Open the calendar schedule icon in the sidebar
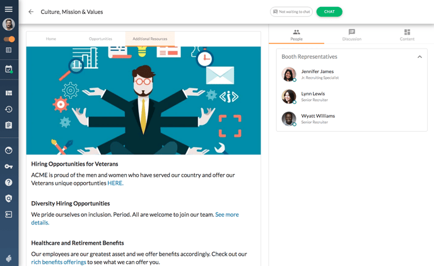Viewport: 434px width, 266px height. tap(9, 69)
